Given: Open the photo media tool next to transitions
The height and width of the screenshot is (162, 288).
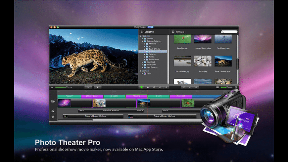Looking at the screenshot, I should pos(148,87).
